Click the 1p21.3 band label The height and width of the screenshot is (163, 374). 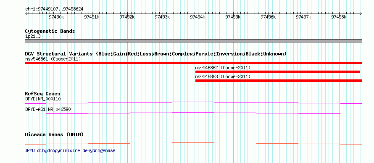33,37
